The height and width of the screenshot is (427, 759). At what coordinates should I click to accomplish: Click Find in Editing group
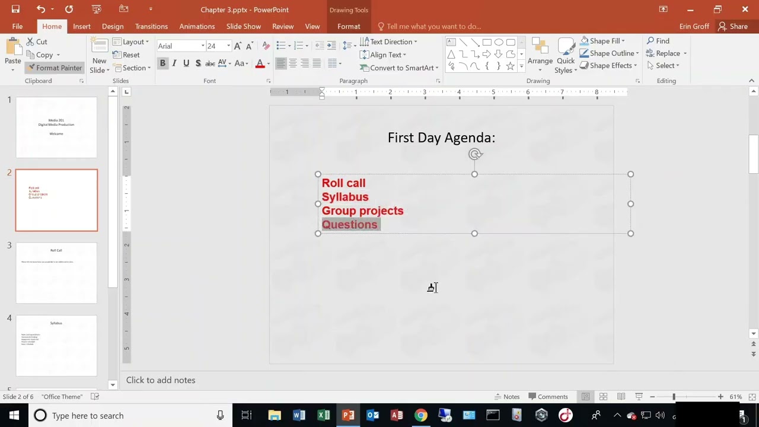(x=658, y=41)
